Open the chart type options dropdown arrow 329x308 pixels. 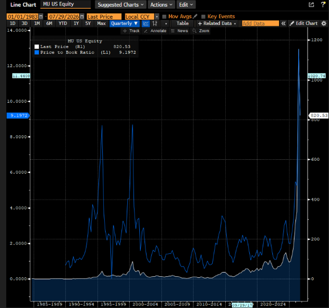tap(166, 23)
